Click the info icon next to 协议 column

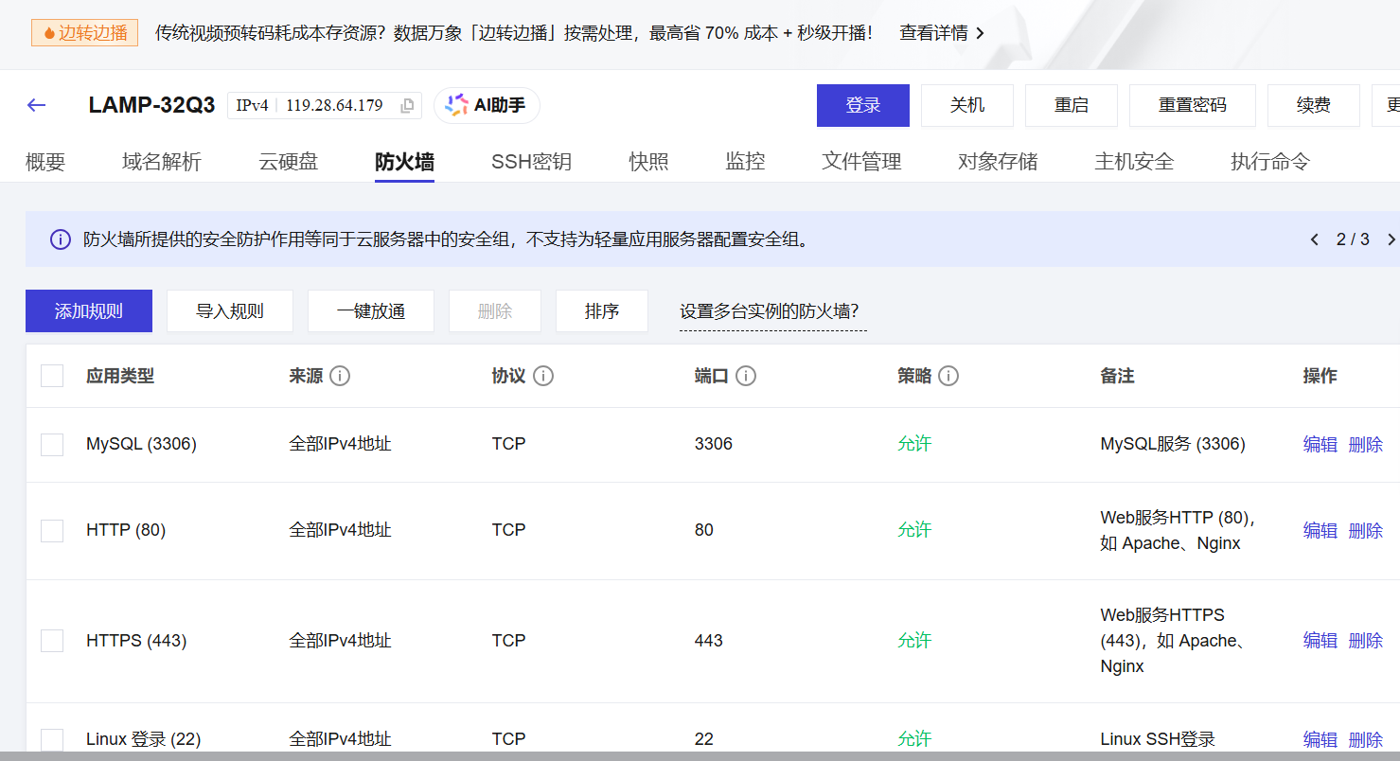click(x=544, y=376)
